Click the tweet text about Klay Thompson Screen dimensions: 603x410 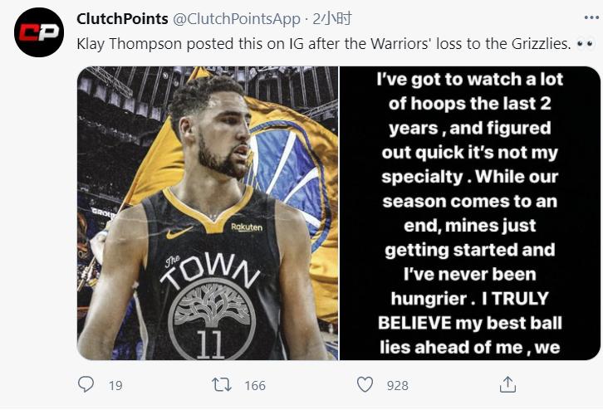click(x=323, y=43)
